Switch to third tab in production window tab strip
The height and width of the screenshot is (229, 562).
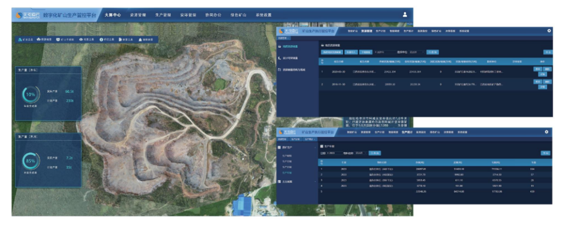coord(310,139)
